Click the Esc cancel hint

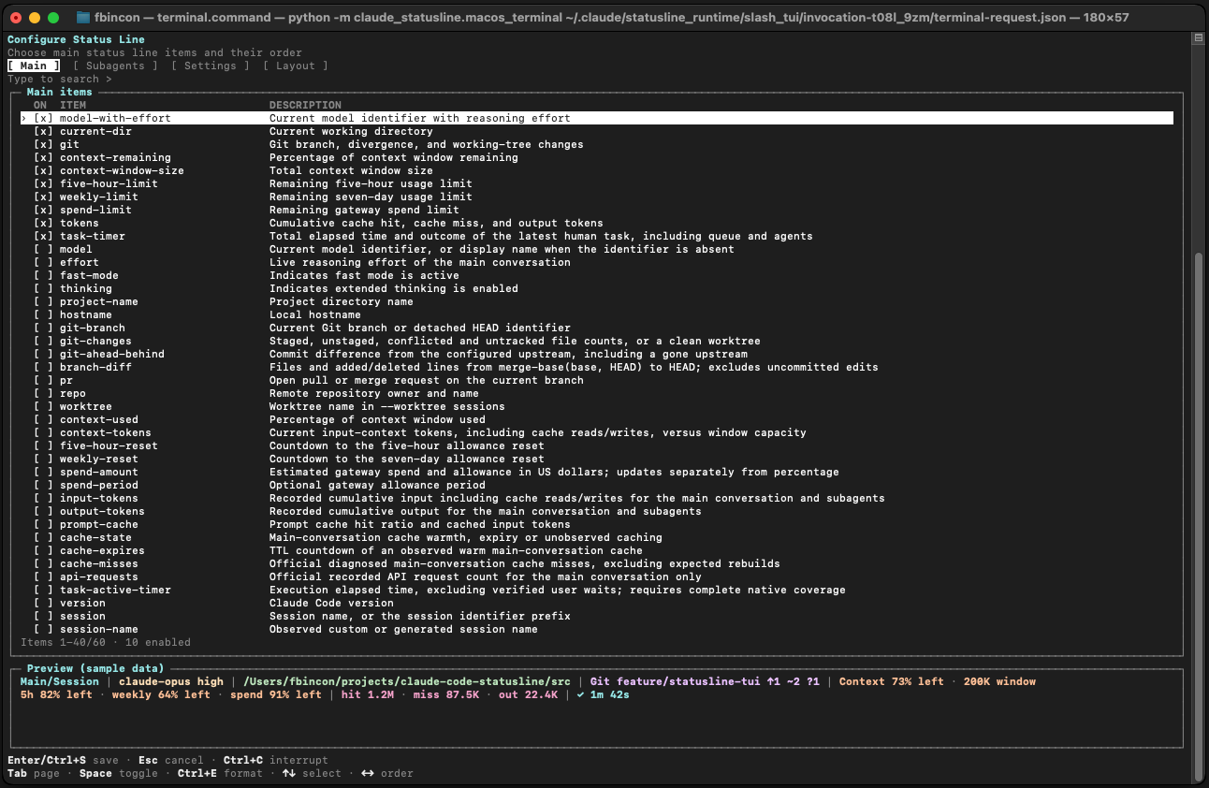click(171, 761)
